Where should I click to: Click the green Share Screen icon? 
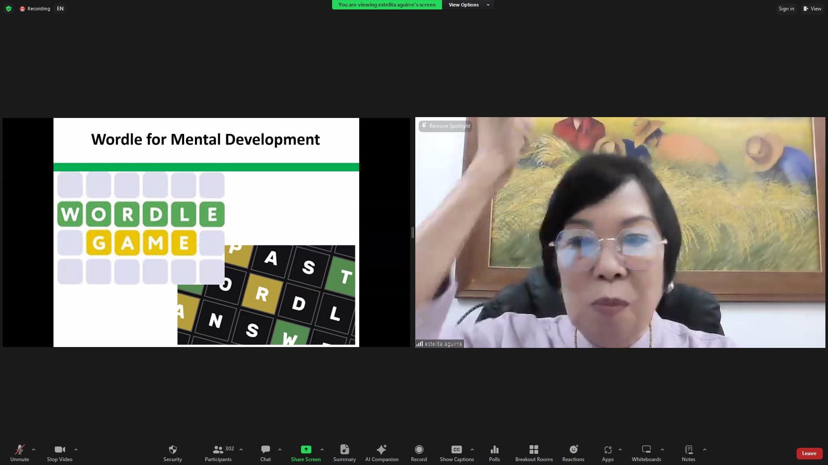(x=306, y=449)
